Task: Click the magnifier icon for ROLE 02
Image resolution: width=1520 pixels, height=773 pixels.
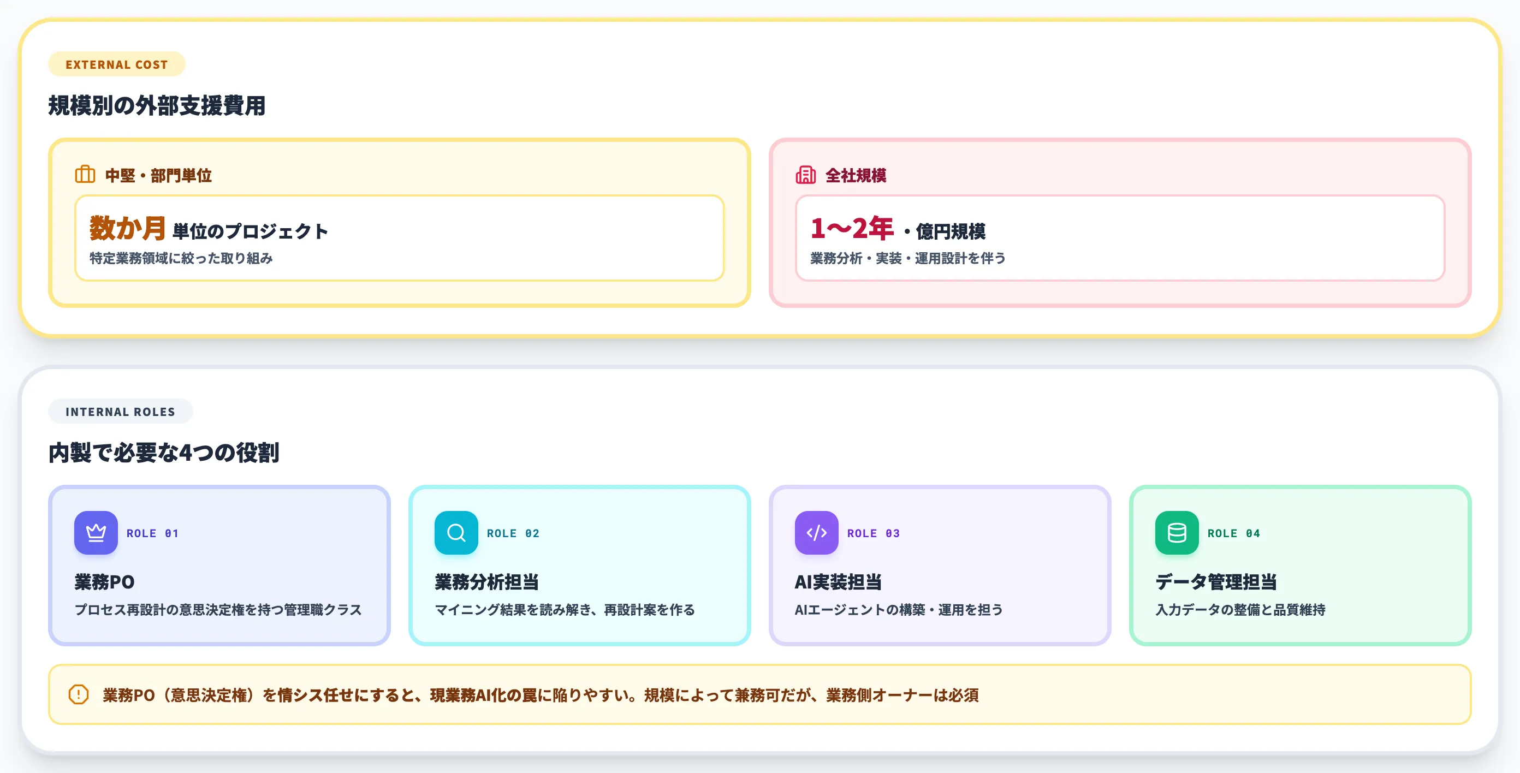Action: tap(456, 533)
